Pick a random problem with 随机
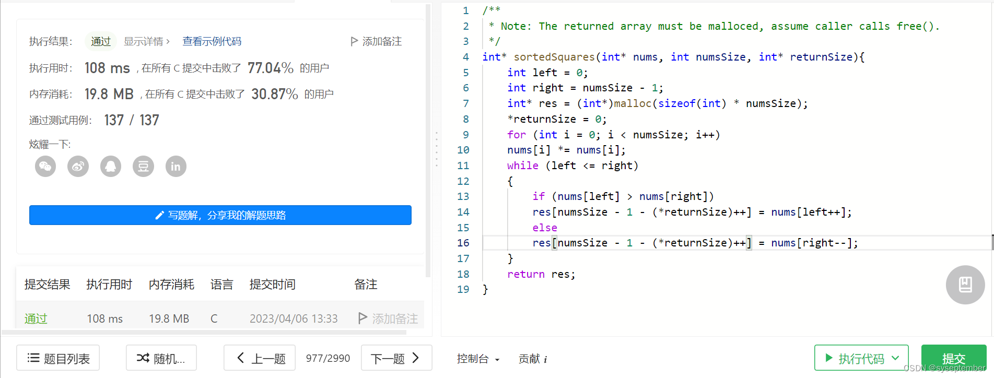 coord(161,358)
